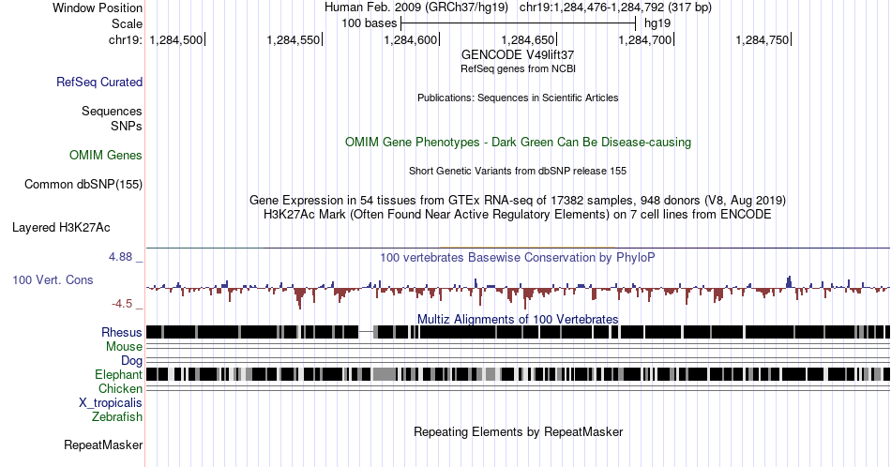Click the 1,284,700 ruler position
Image resolution: width=891 pixels, height=467 pixels.
point(646,39)
